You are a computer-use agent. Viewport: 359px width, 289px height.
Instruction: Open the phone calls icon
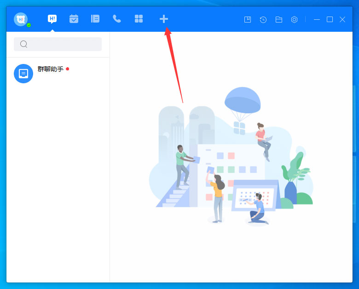click(117, 19)
